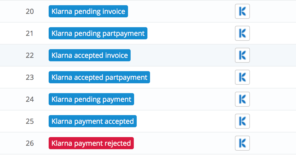296x155 pixels.
Task: Open the Klarna icon in row 23
Action: pyautogui.click(x=242, y=77)
